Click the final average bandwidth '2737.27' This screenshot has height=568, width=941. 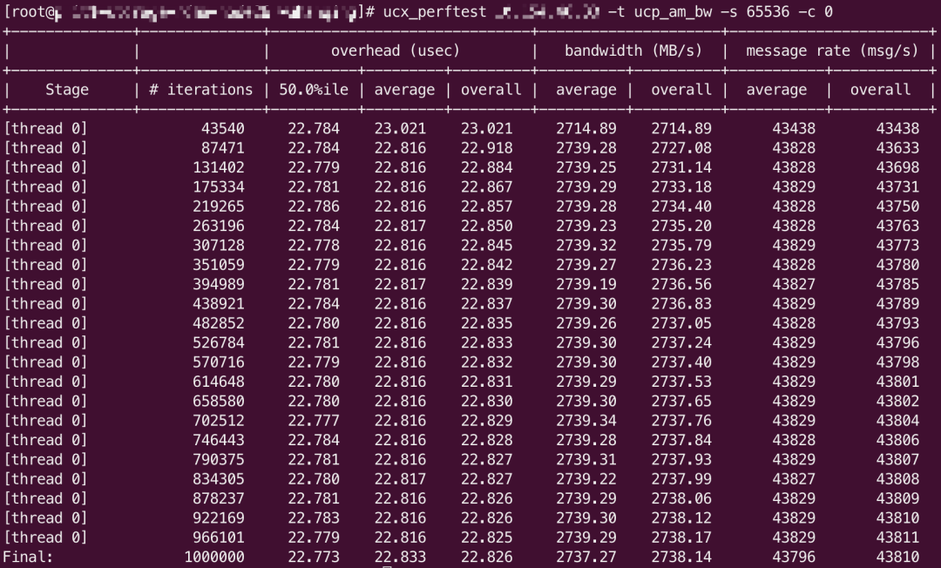586,558
